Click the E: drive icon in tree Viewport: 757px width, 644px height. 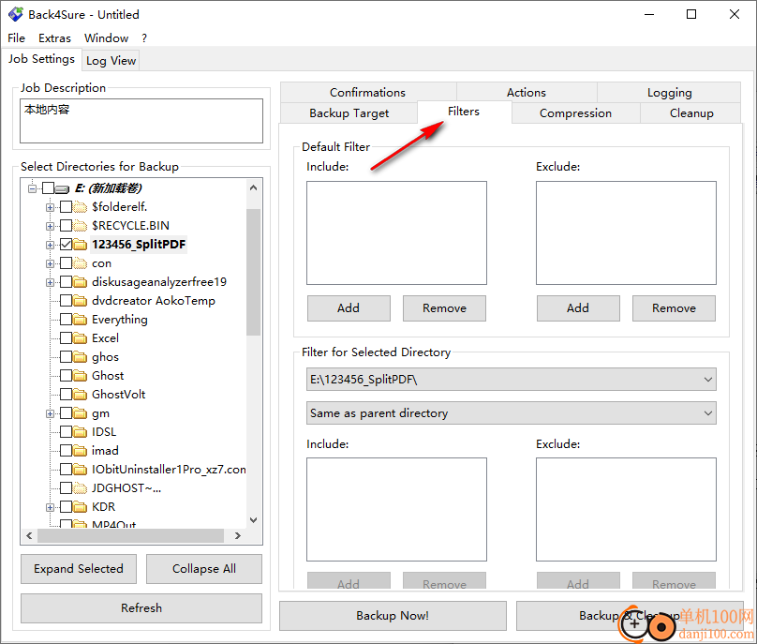[x=62, y=188]
